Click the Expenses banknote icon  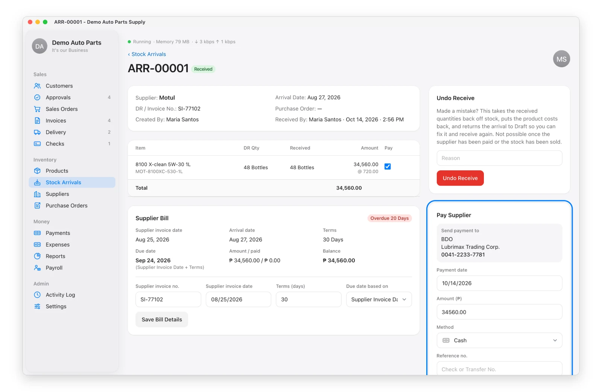pyautogui.click(x=37, y=245)
